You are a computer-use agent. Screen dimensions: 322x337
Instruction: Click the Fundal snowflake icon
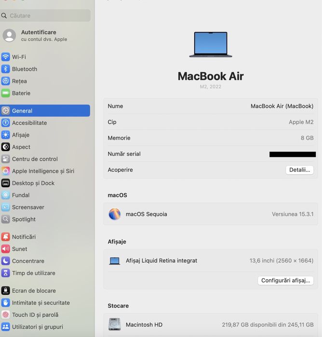coord(5,195)
